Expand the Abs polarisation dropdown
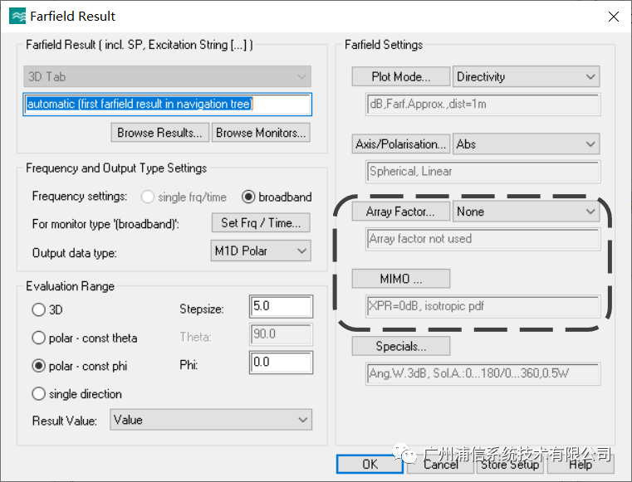The width and height of the screenshot is (632, 482). [x=526, y=144]
